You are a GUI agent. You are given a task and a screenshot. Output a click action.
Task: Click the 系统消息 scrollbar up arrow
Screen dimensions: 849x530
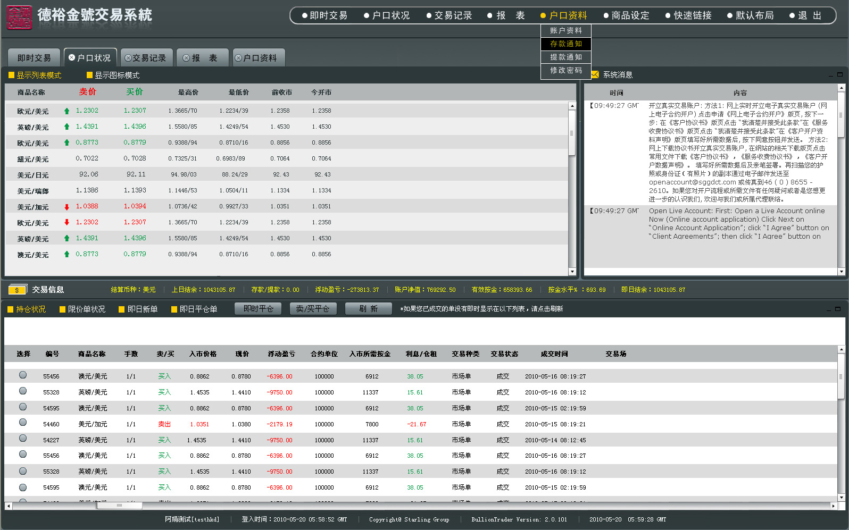(841, 88)
